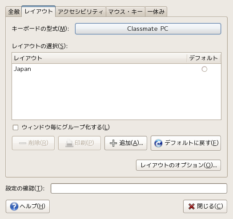Select the Japan default radio button
The width and height of the screenshot is (233, 219).
pos(205,69)
